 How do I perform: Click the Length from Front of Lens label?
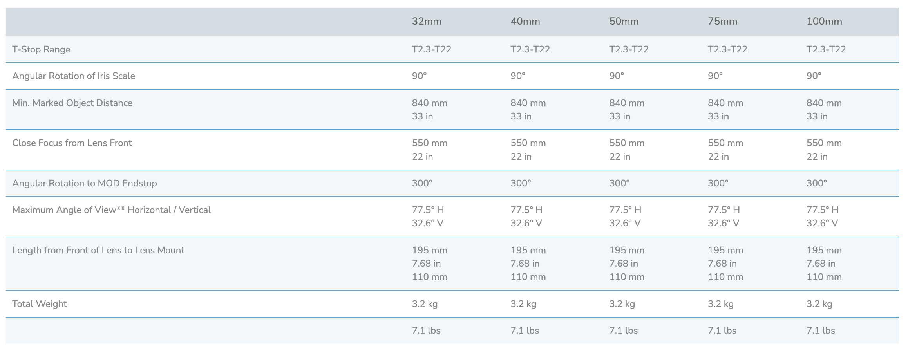coord(98,250)
